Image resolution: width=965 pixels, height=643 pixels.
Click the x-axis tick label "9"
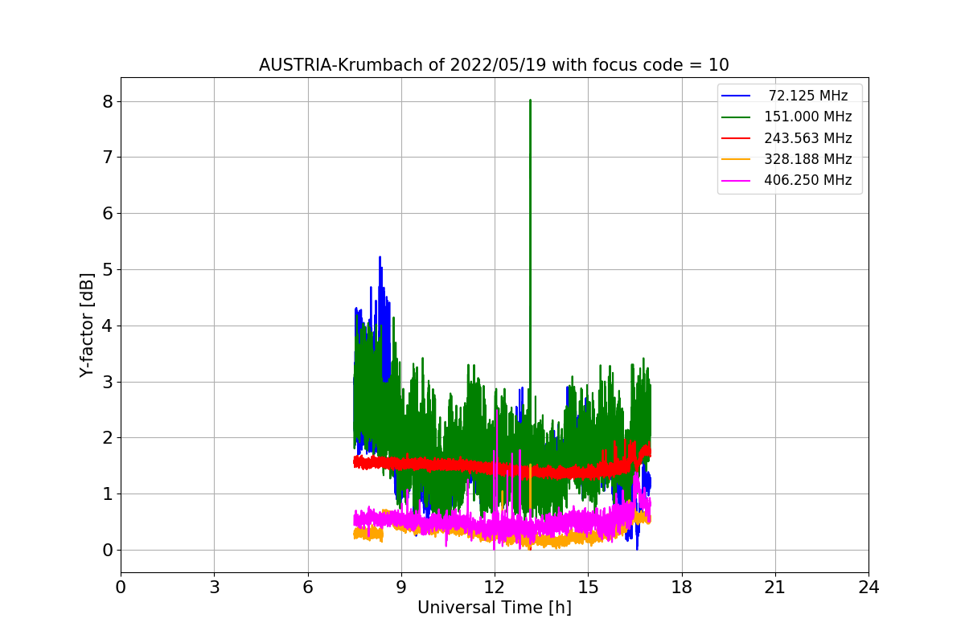pos(401,588)
